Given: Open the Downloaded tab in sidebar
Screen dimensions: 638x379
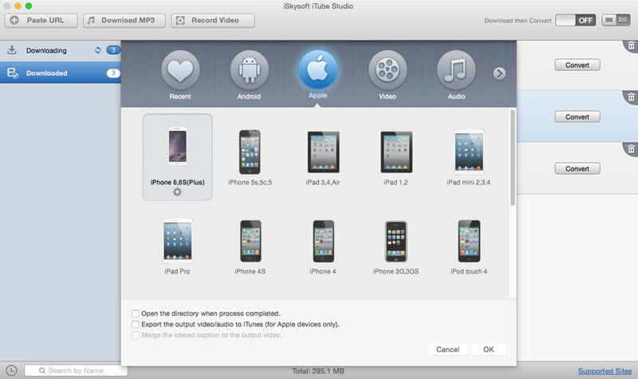Looking at the screenshot, I should 61,73.
